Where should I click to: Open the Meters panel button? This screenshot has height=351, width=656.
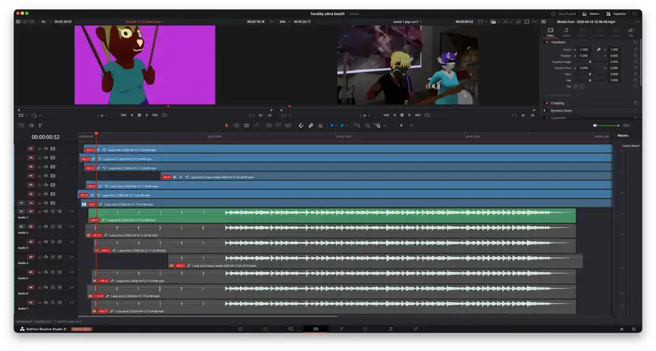[591, 14]
